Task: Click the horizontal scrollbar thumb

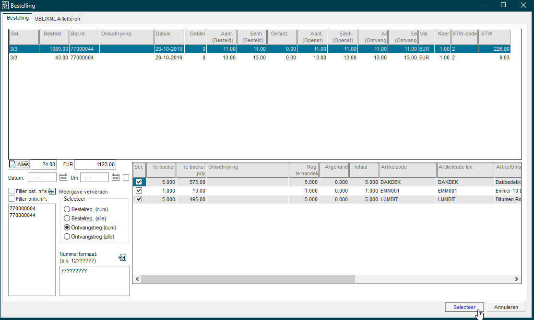Action: (248, 279)
